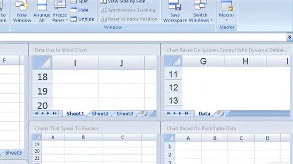Screen dimensions: 293x164
Task: Select row 18 header
Action: tap(43, 77)
